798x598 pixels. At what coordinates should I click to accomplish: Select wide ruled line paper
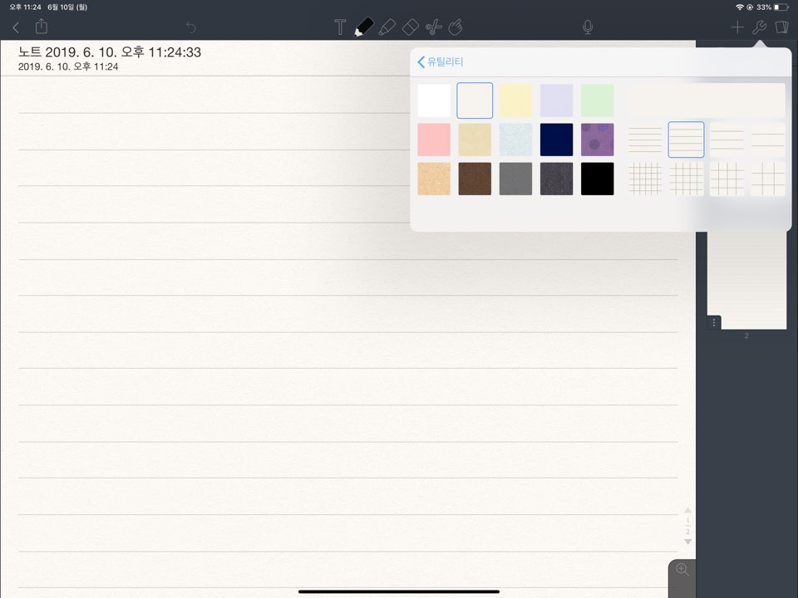coord(727,140)
